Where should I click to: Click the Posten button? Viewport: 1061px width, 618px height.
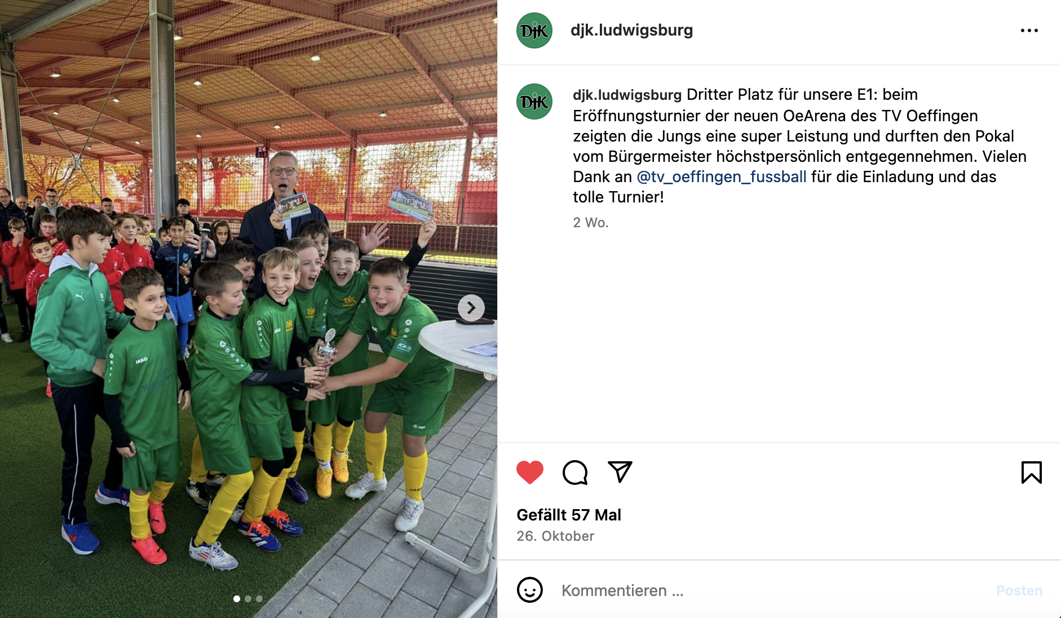click(1019, 590)
